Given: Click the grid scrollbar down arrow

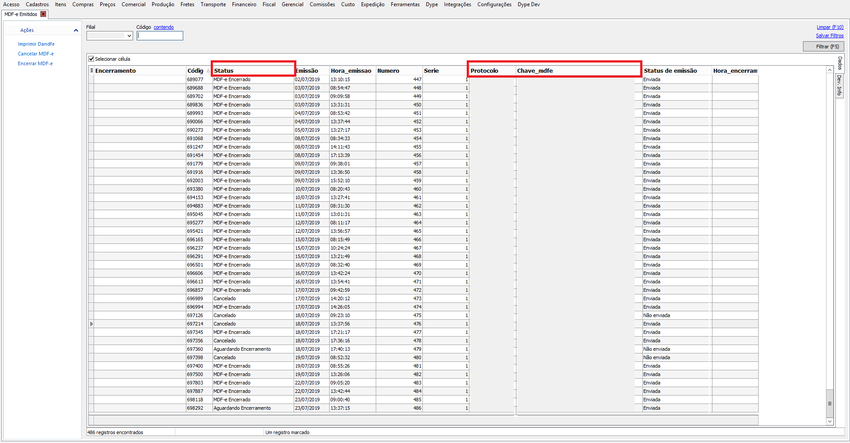Looking at the screenshot, I should tap(830, 422).
